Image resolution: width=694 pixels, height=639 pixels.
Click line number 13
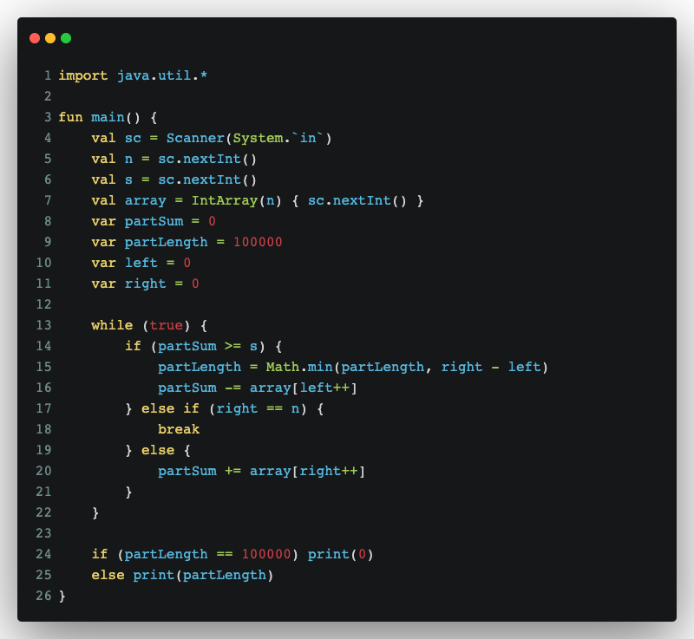[x=44, y=325]
